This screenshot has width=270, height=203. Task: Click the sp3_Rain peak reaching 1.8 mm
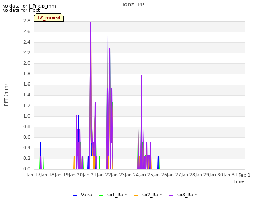point(142,76)
